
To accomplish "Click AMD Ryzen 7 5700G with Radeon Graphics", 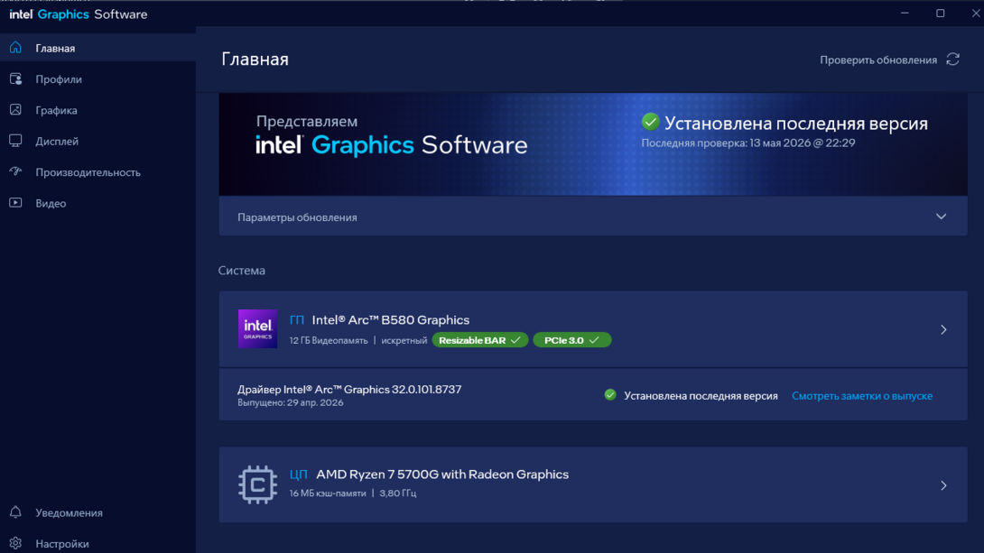I will [442, 475].
